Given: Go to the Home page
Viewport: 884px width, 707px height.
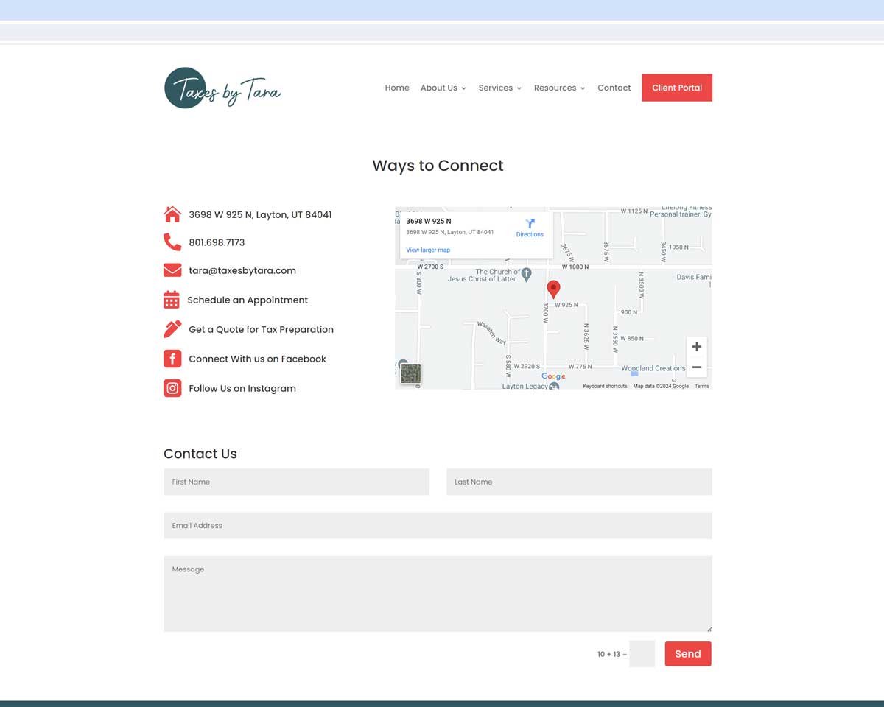Looking at the screenshot, I should coord(397,88).
